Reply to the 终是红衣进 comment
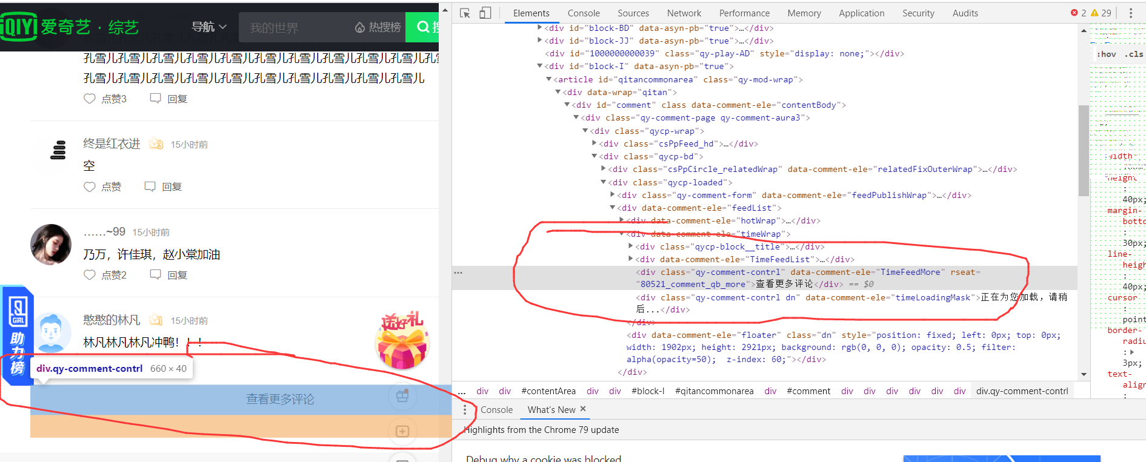 163,186
